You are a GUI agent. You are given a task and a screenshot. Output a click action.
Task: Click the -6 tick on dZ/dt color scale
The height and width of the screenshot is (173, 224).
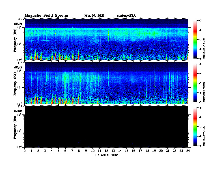(x=200, y=117)
